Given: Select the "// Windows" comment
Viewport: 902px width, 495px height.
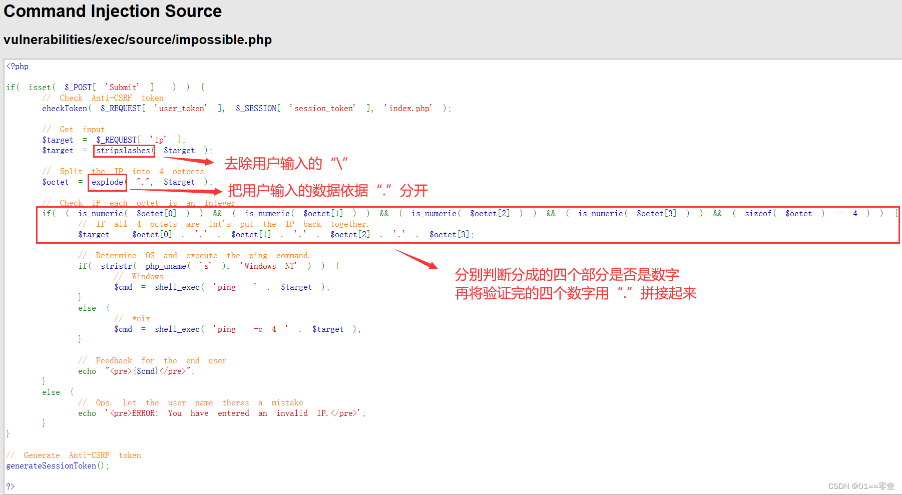Looking at the screenshot, I should [x=139, y=277].
